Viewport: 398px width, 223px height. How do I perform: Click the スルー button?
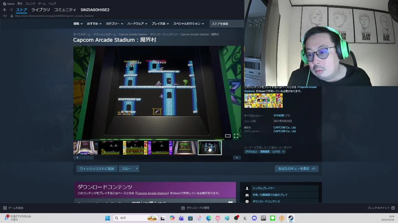pos(126,168)
